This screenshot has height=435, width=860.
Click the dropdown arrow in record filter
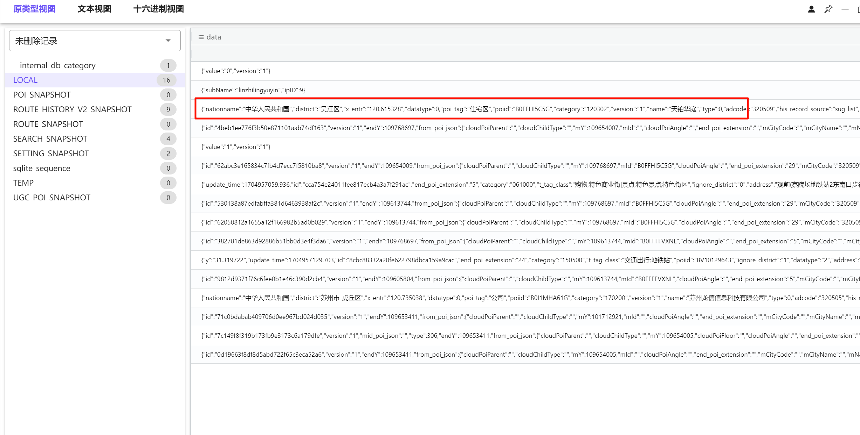coord(168,41)
